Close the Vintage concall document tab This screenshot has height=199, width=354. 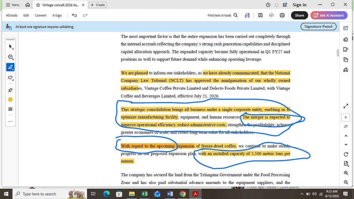pyautogui.click(x=83, y=5)
